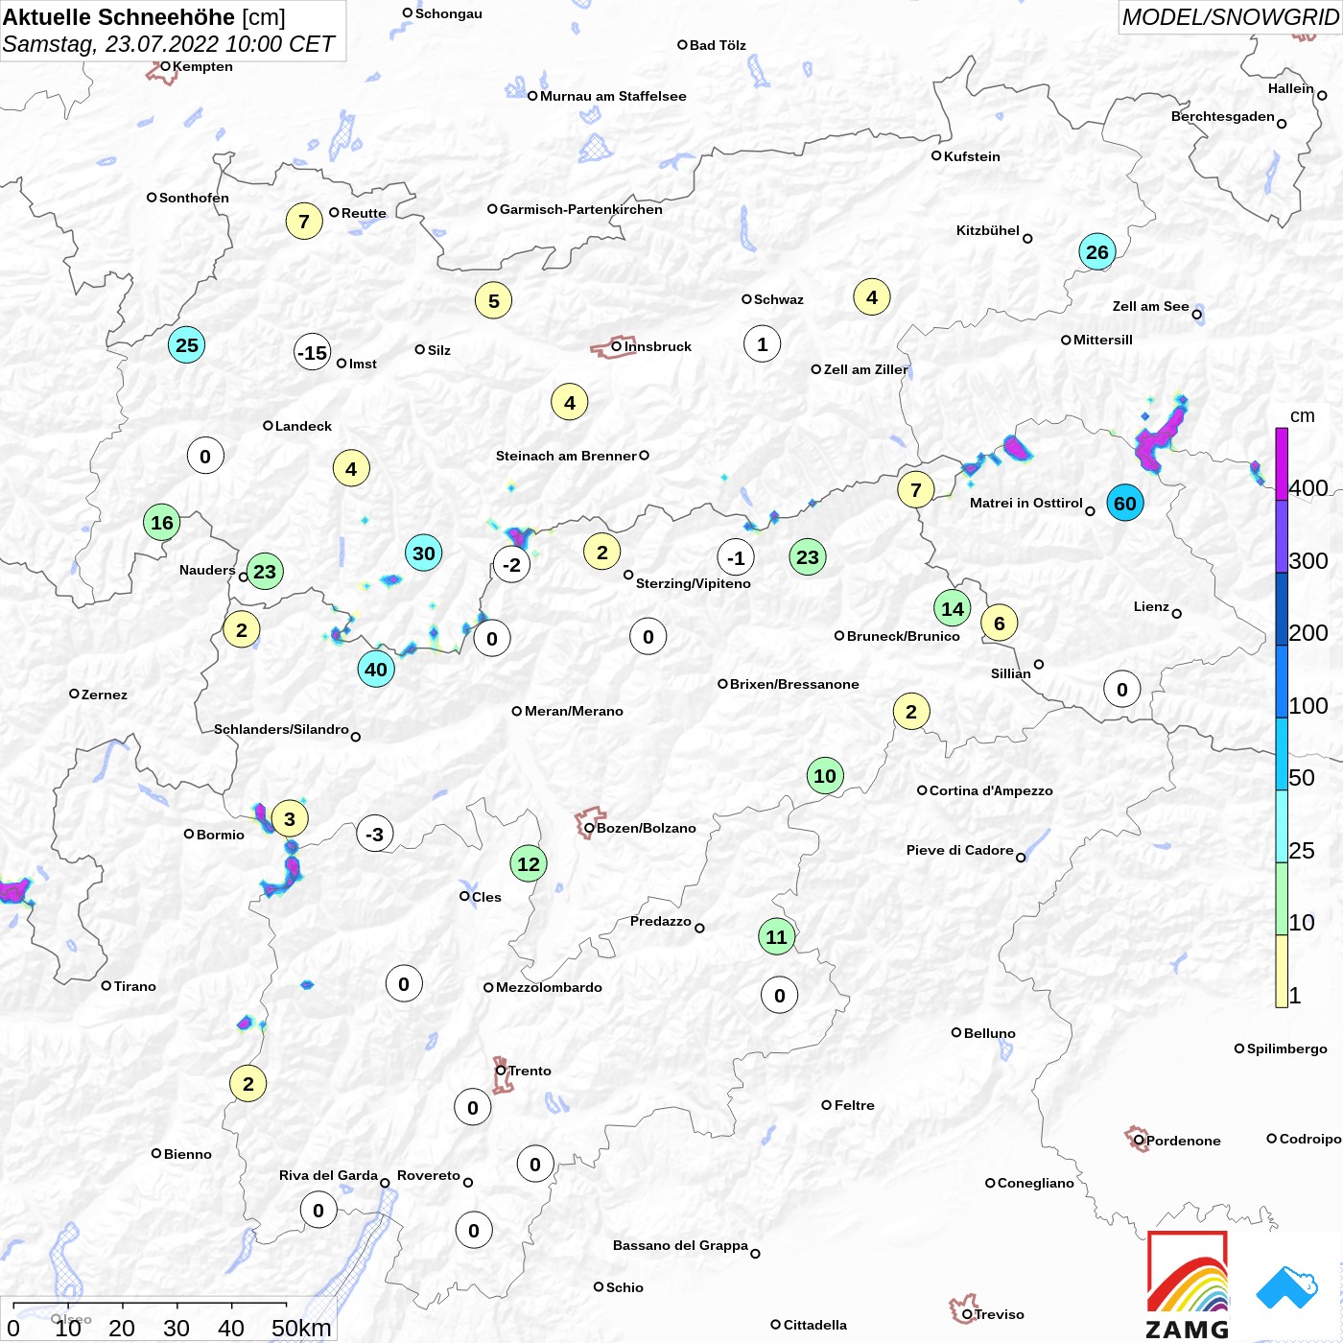Click the yellow station marker showing 6
This screenshot has width=1343, height=1343.
point(1000,624)
